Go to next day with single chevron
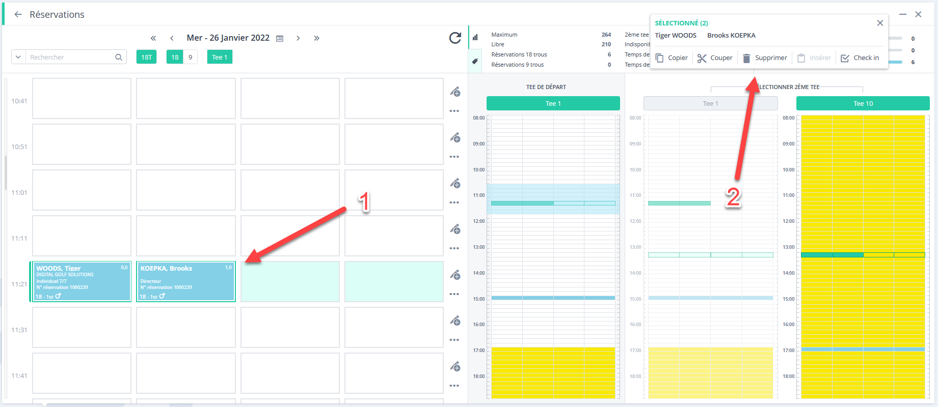This screenshot has height=407, width=938. pos(298,38)
